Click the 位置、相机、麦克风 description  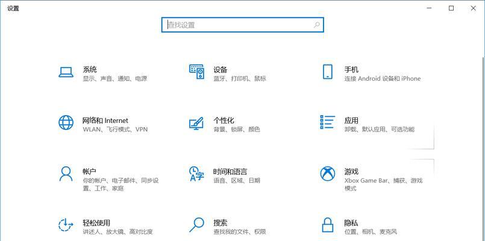pos(371,231)
